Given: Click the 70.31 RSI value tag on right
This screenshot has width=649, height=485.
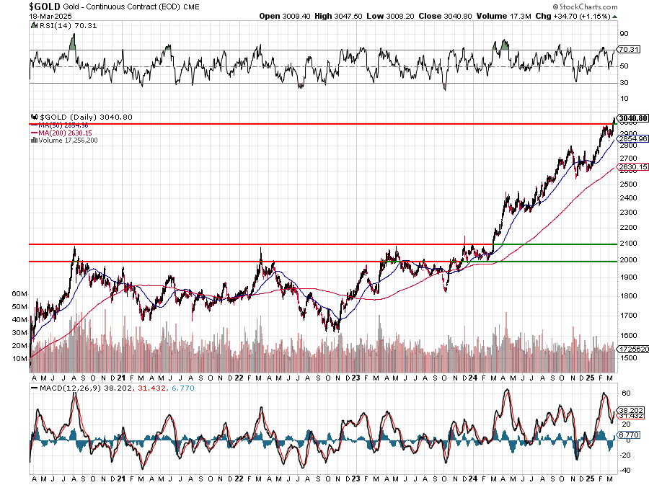Looking at the screenshot, I should [x=629, y=49].
